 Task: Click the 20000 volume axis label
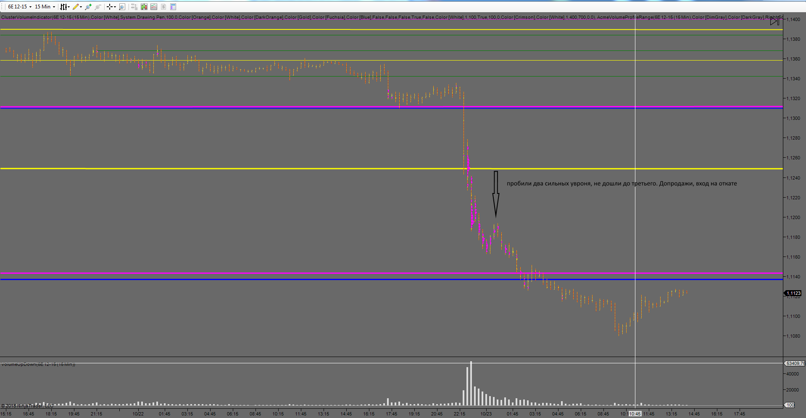coord(793,390)
